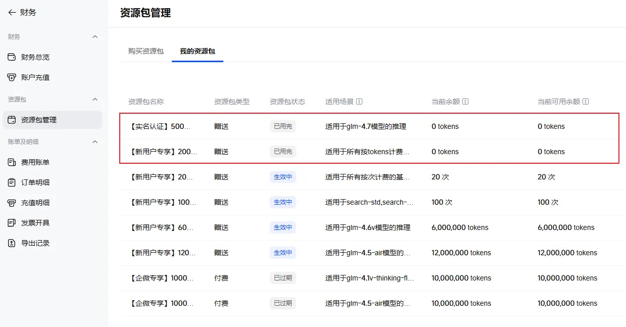The height and width of the screenshot is (327, 626).
Task: Click the 适用于所有按次计费的基… scenario cell
Action: coord(368,177)
